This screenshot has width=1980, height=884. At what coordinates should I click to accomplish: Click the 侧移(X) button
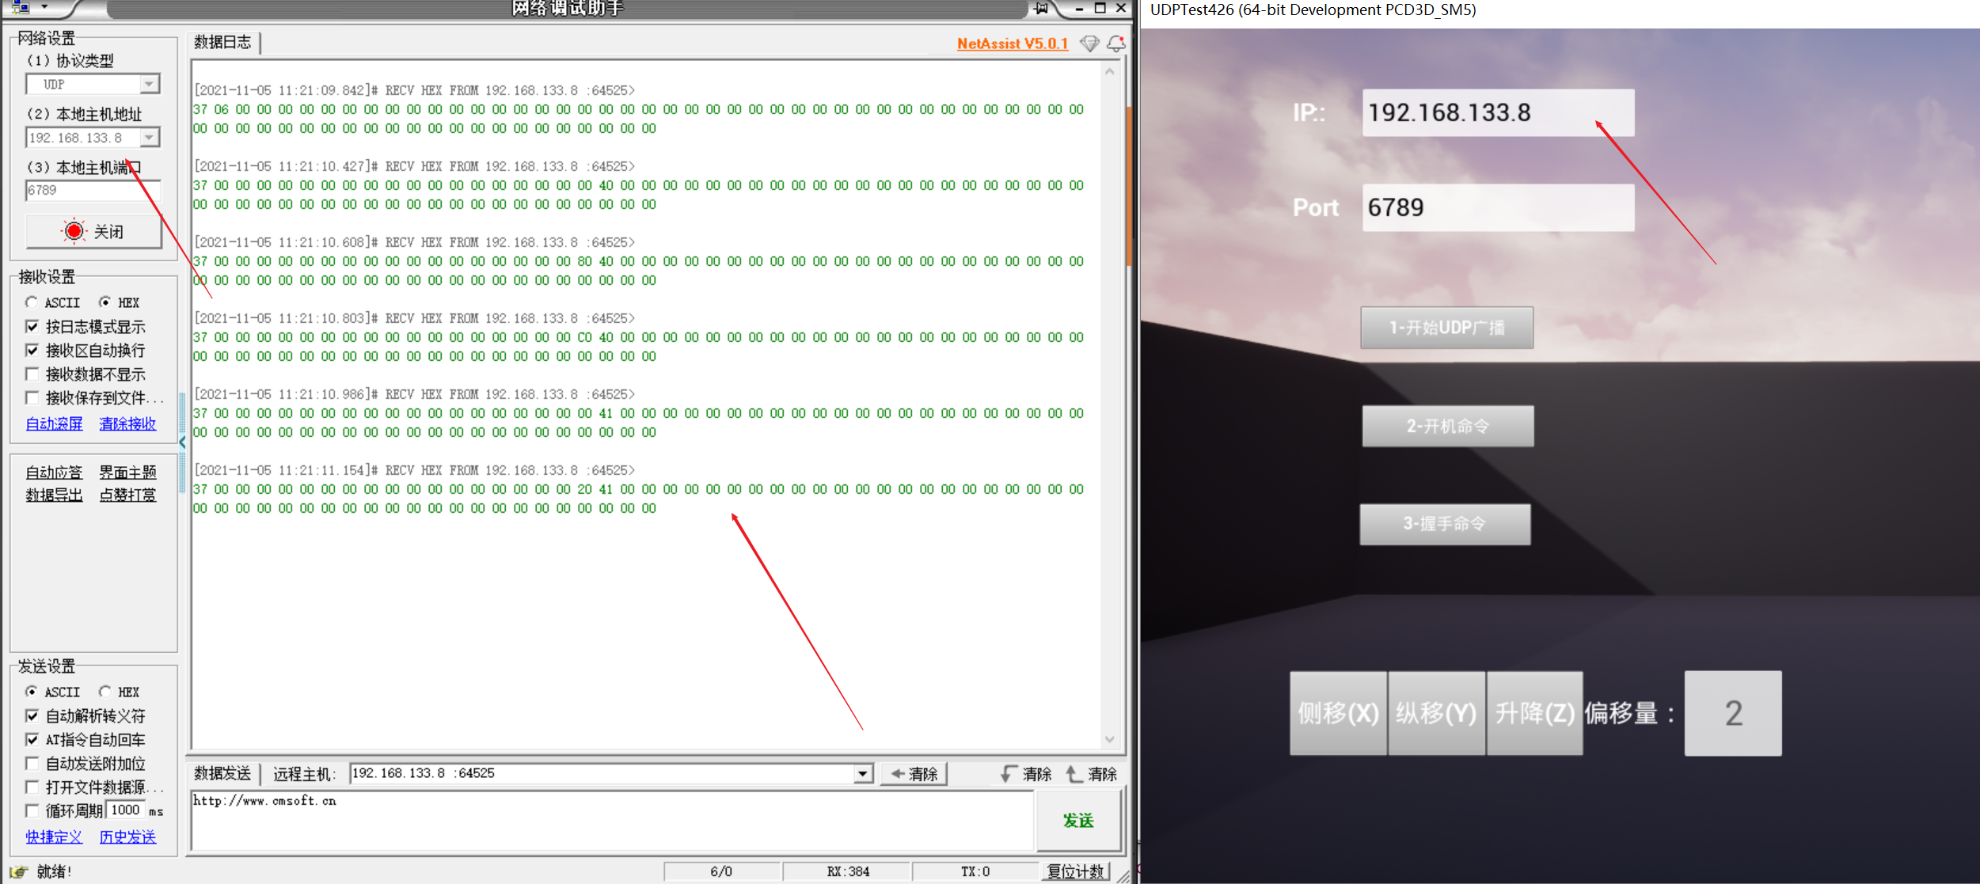click(x=1339, y=713)
